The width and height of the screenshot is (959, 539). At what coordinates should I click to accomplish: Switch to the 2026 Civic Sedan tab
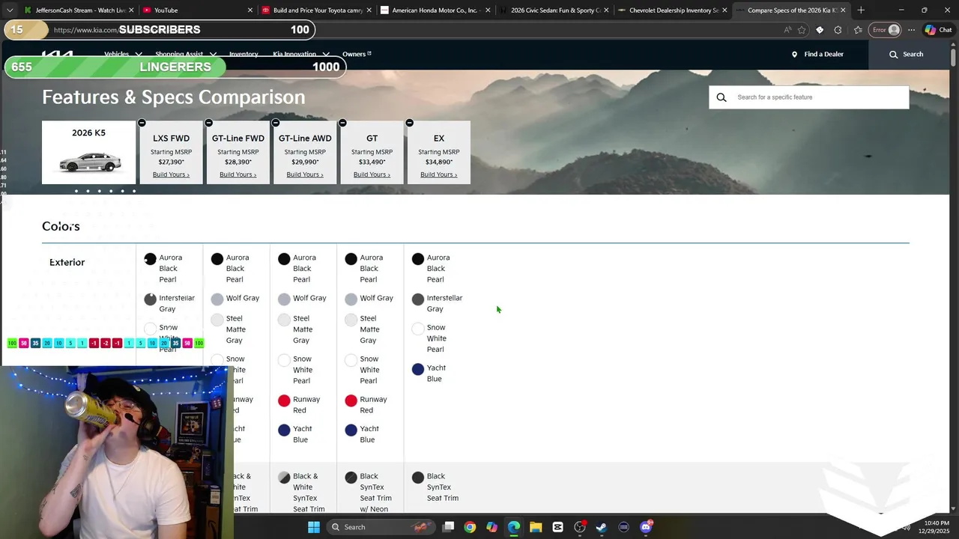(554, 10)
